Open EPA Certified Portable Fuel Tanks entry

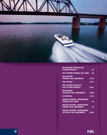[78, 73]
